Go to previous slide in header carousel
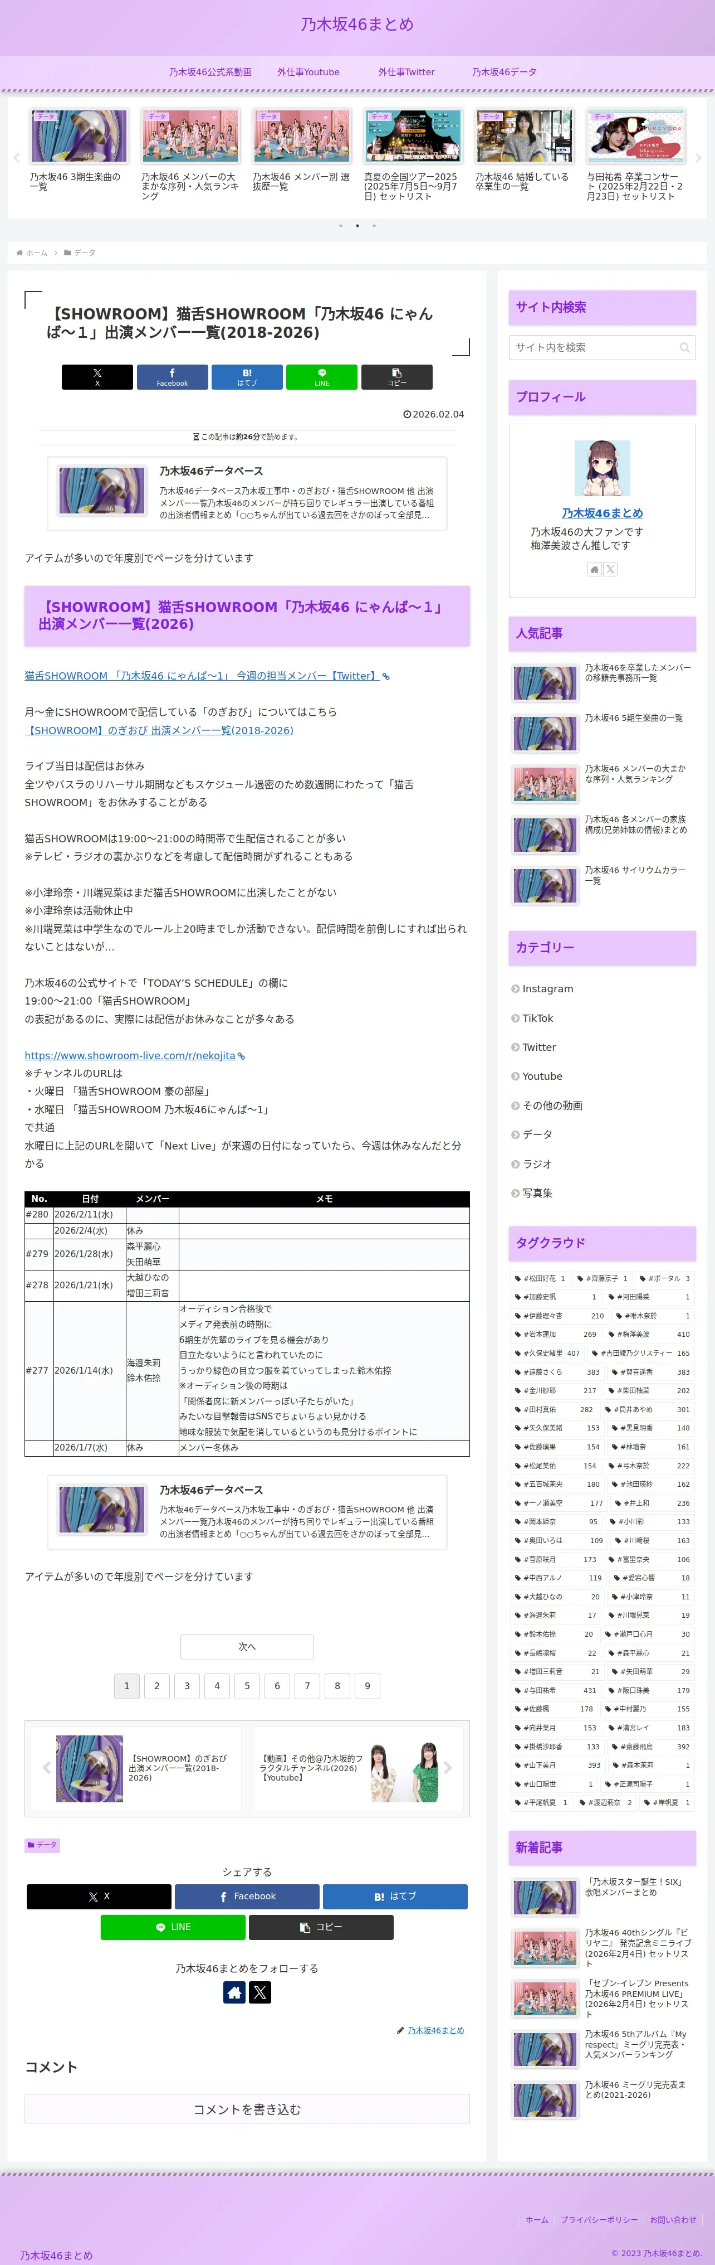Image resolution: width=715 pixels, height=2265 pixels. (x=17, y=158)
